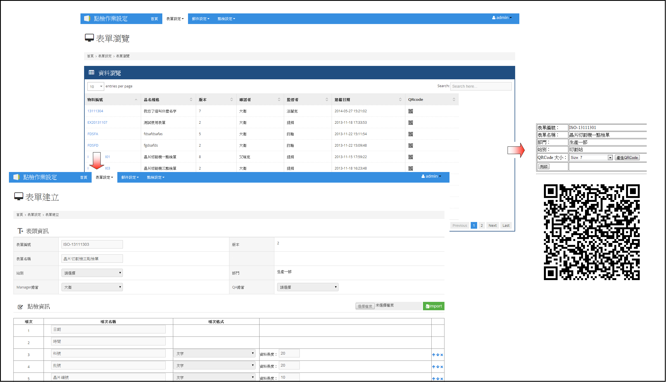This screenshot has width=666, height=382.
Task: Delete the 料號 row with X icon
Action: pyautogui.click(x=442, y=355)
